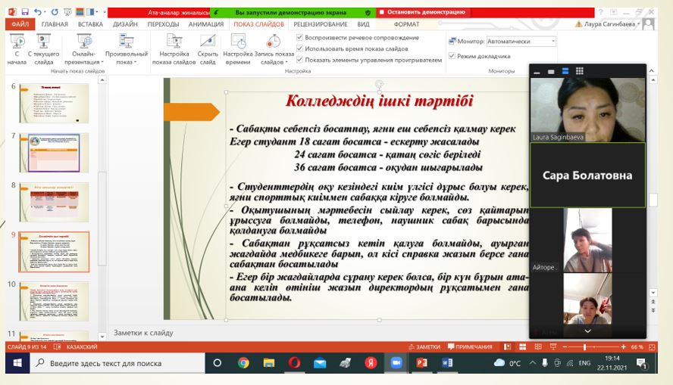This screenshot has height=385, width=673.
Task: Toggle Воспроизвести речевое сопровождение checkbox
Action: click(299, 37)
